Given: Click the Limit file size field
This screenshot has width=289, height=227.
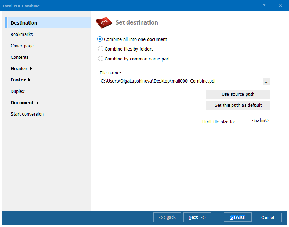Looking at the screenshot, I should click(255, 121).
